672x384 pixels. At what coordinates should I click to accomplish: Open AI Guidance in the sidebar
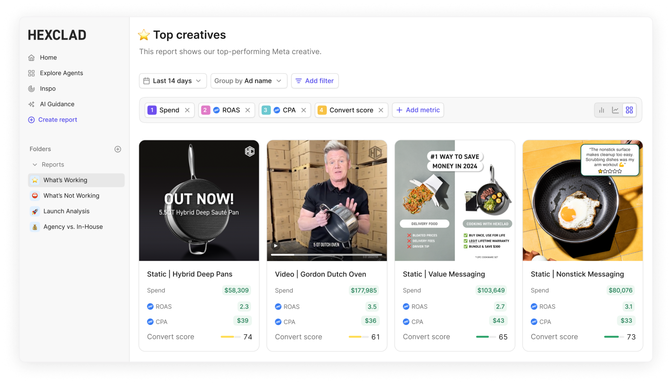click(x=57, y=104)
